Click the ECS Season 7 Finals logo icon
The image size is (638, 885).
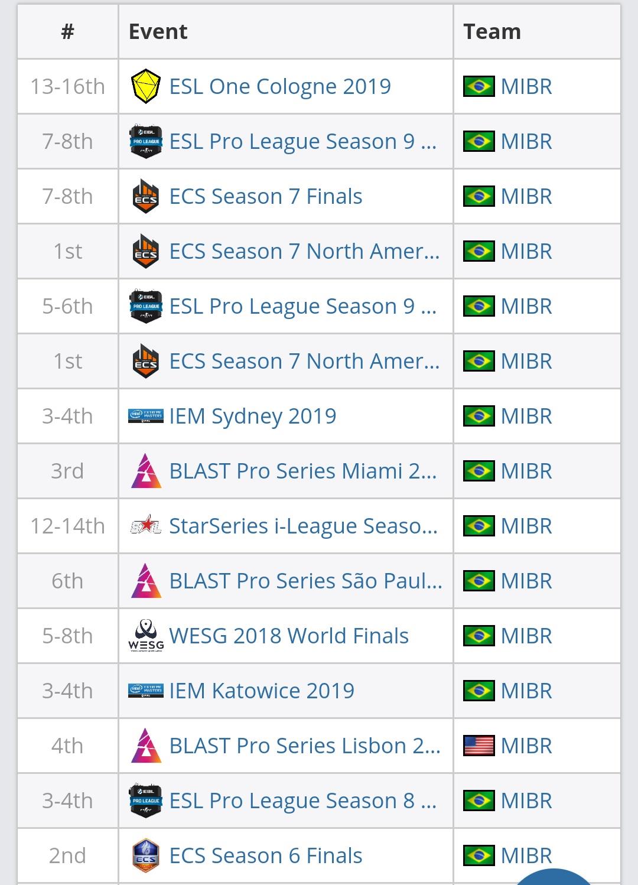tap(145, 196)
